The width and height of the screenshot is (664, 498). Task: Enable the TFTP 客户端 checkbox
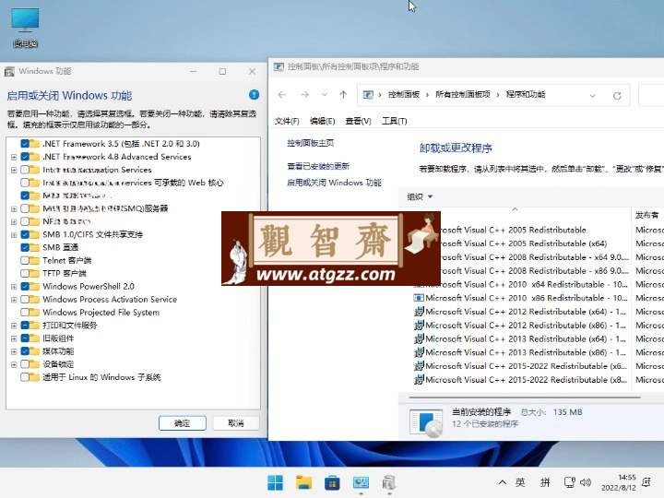pyautogui.click(x=25, y=273)
